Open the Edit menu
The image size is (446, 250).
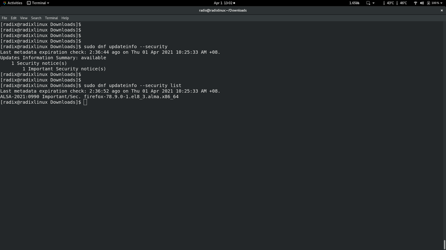click(x=14, y=18)
